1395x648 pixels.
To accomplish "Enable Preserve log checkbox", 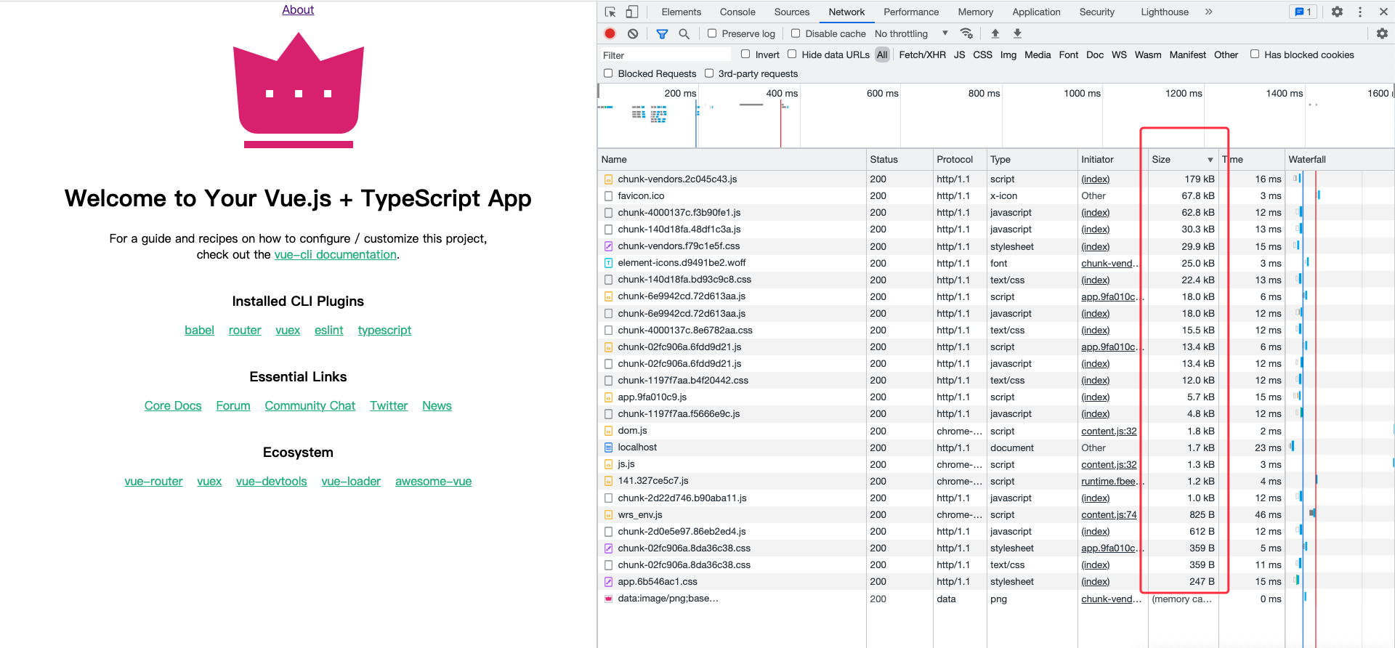I will (712, 33).
